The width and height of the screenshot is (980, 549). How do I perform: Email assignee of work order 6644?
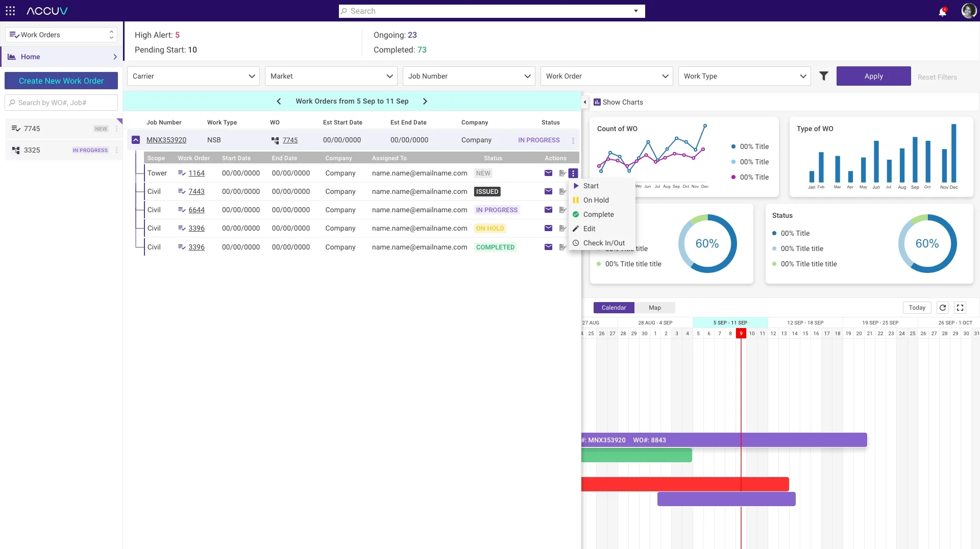click(x=548, y=210)
